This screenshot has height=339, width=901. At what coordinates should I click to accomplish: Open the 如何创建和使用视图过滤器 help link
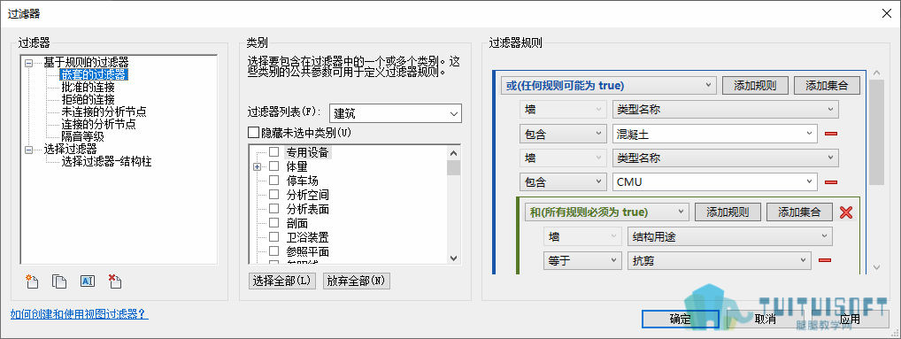80,314
